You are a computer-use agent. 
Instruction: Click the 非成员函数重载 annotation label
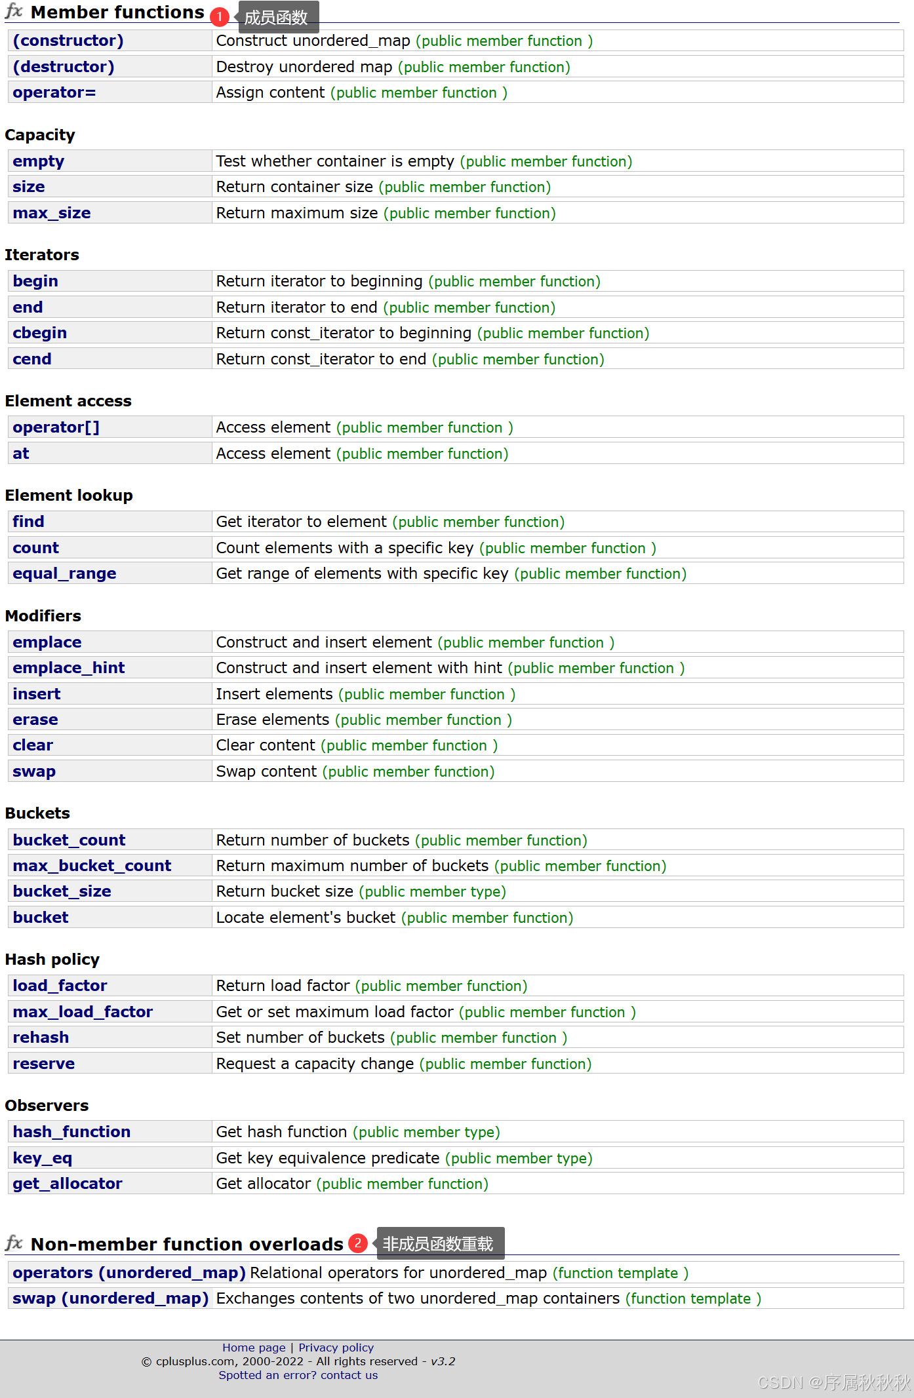coord(438,1243)
